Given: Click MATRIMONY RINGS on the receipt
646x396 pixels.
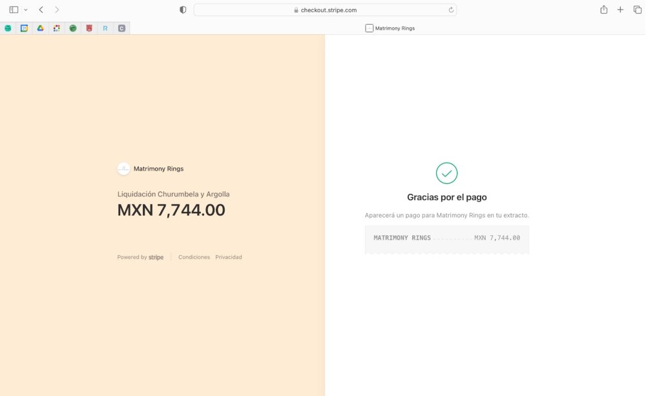Looking at the screenshot, I should 402,238.
